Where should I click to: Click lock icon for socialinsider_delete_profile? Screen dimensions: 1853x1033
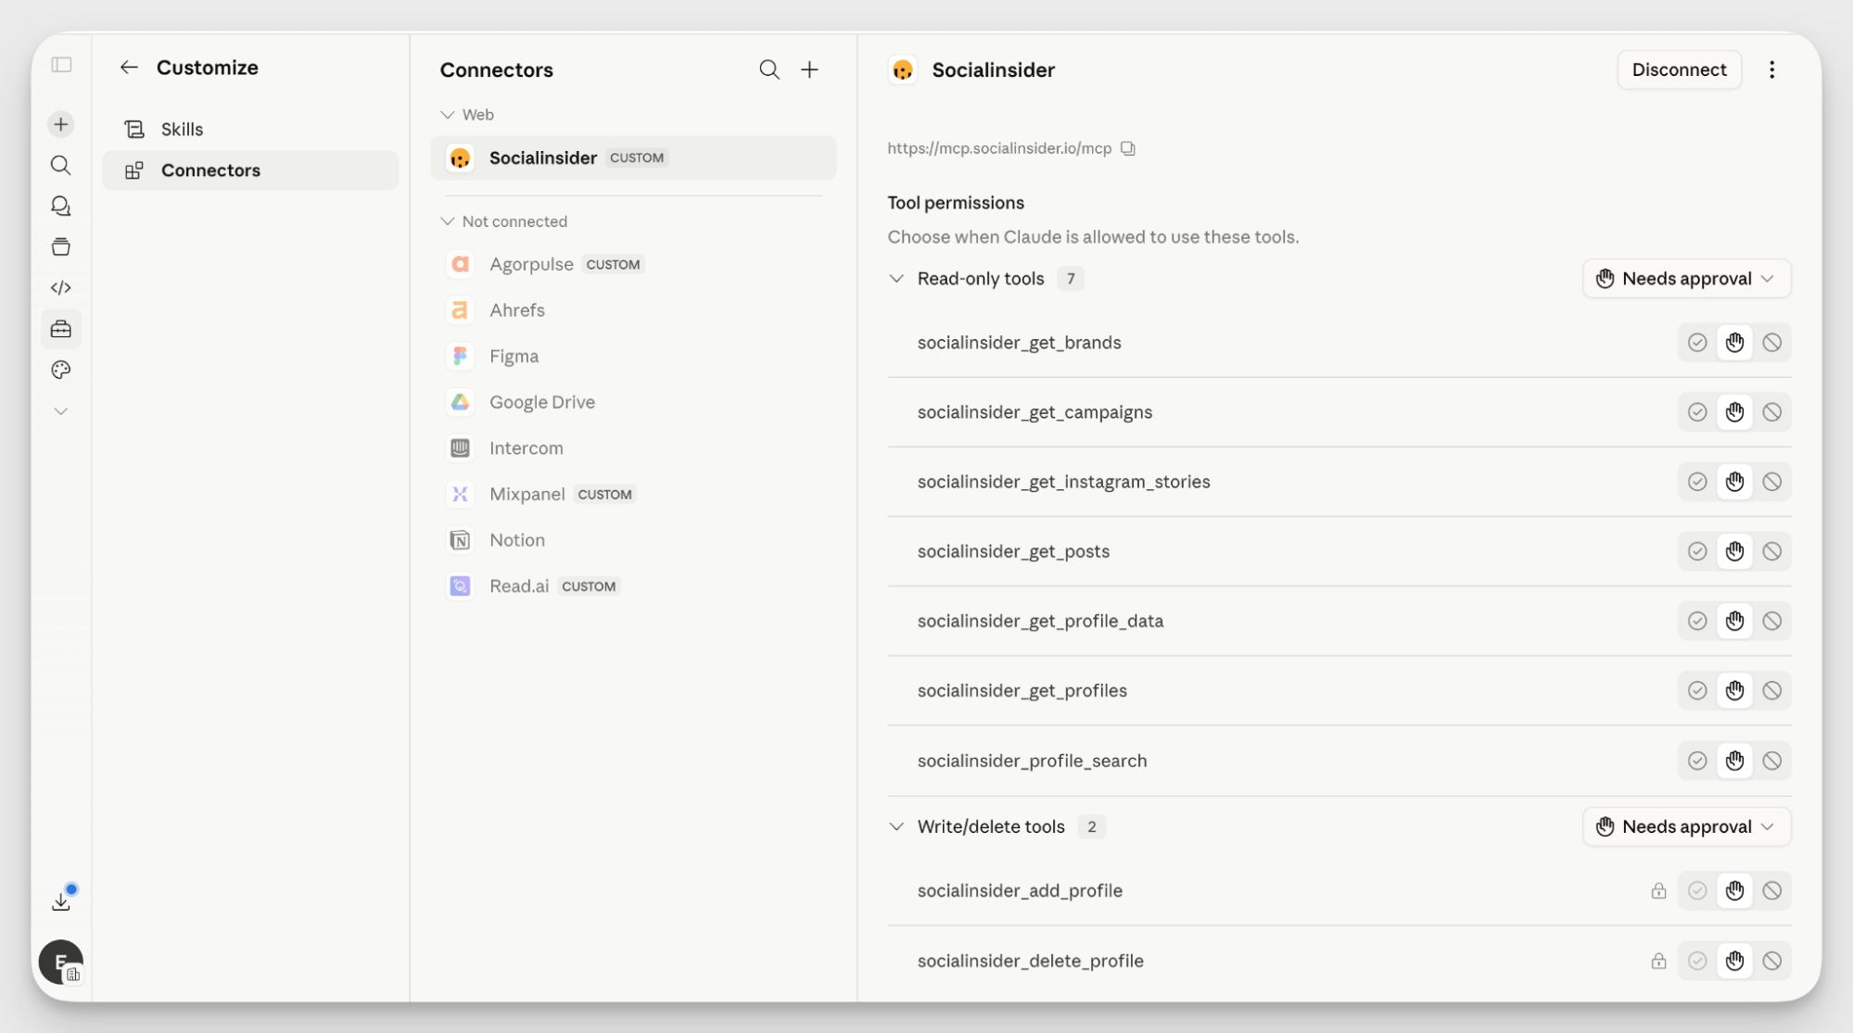(x=1658, y=961)
